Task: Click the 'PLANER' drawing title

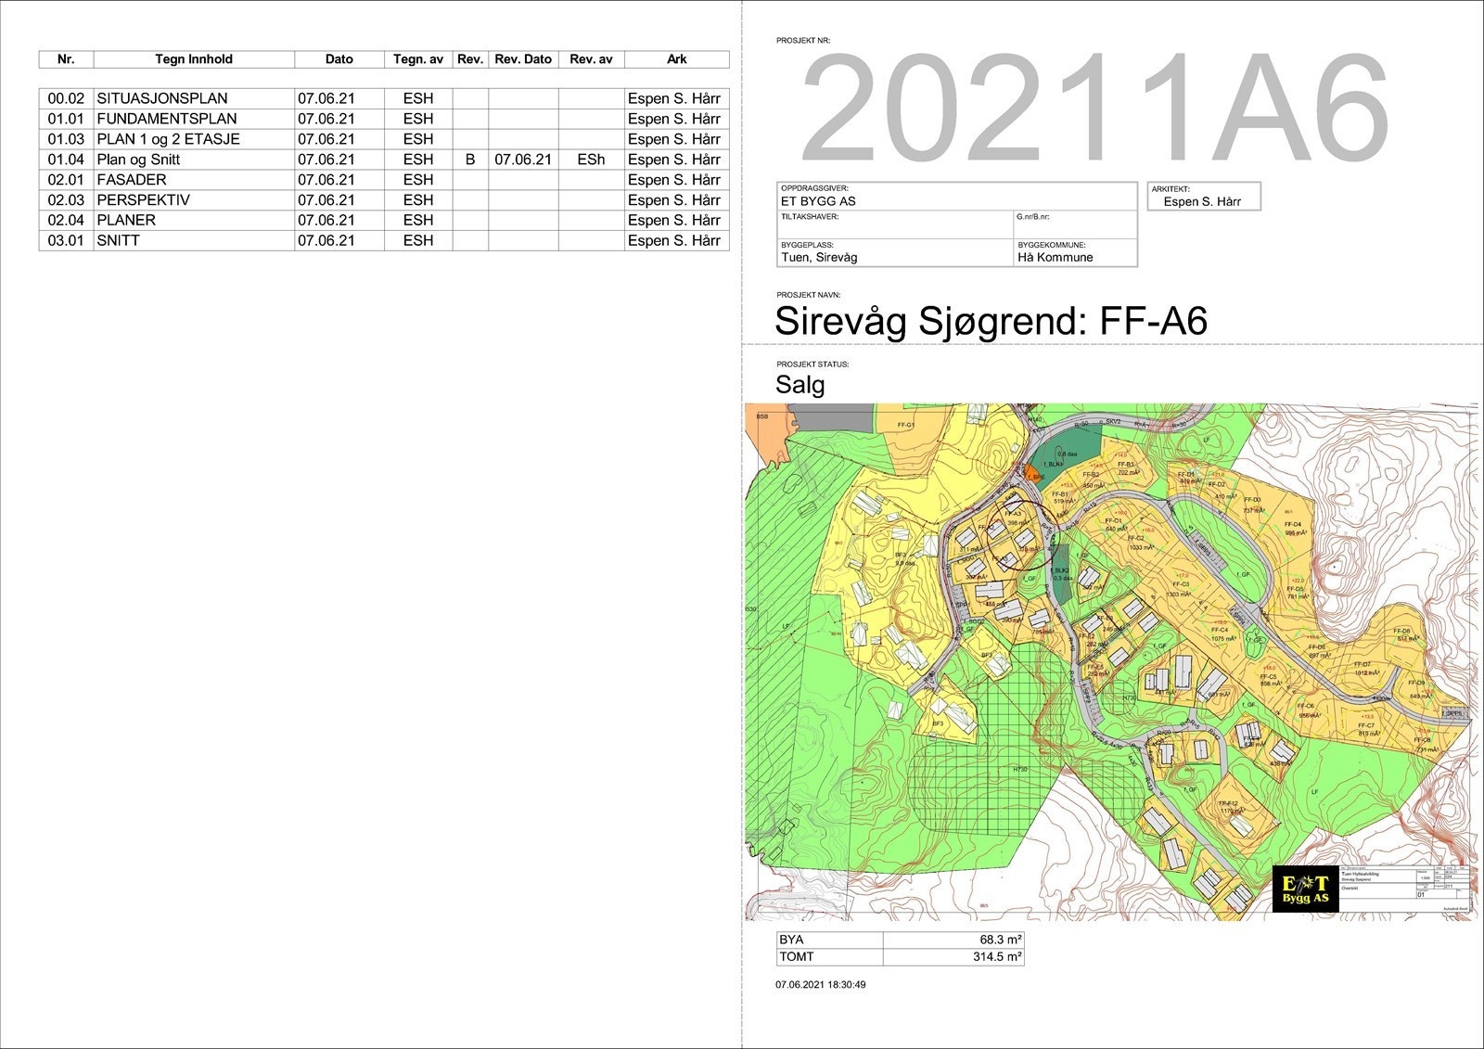Action: 126,221
